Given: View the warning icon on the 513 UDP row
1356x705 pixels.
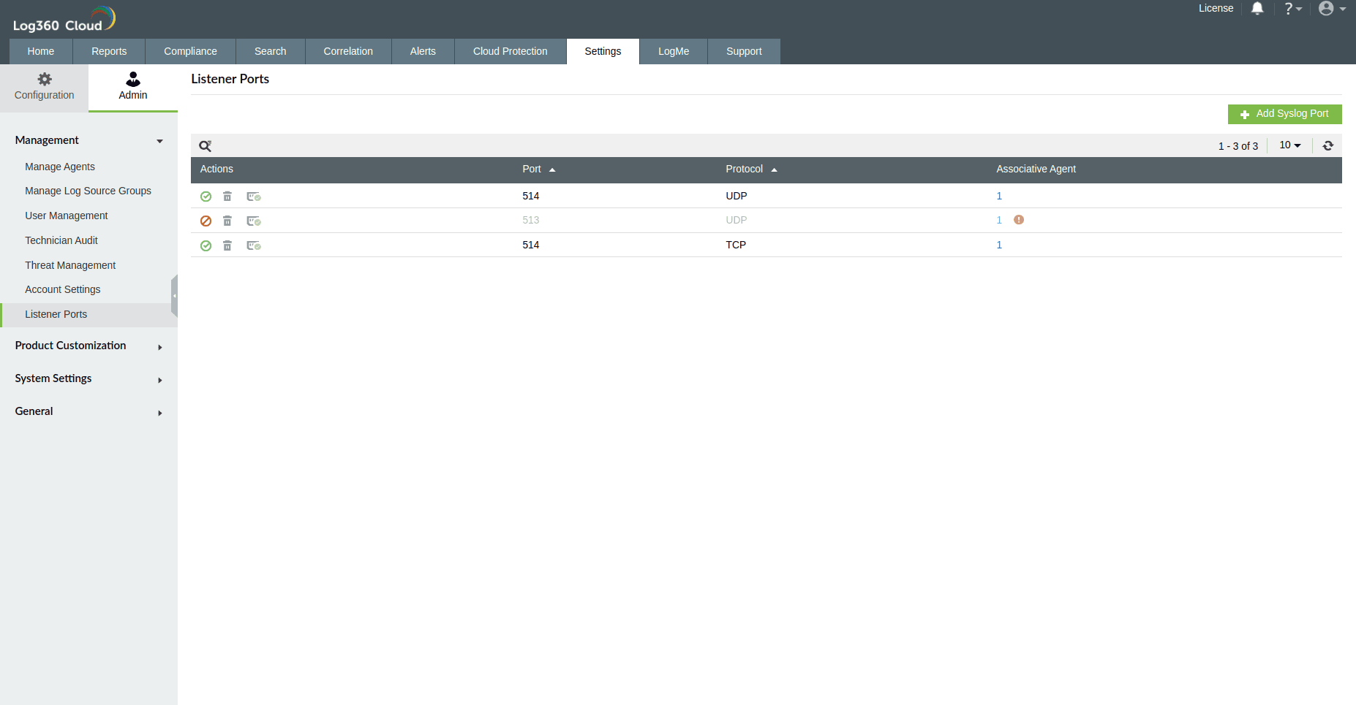Looking at the screenshot, I should (1019, 219).
